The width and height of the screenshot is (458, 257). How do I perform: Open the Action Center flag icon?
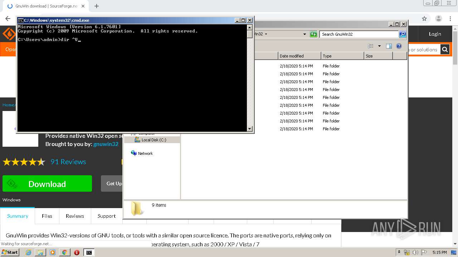click(x=424, y=252)
